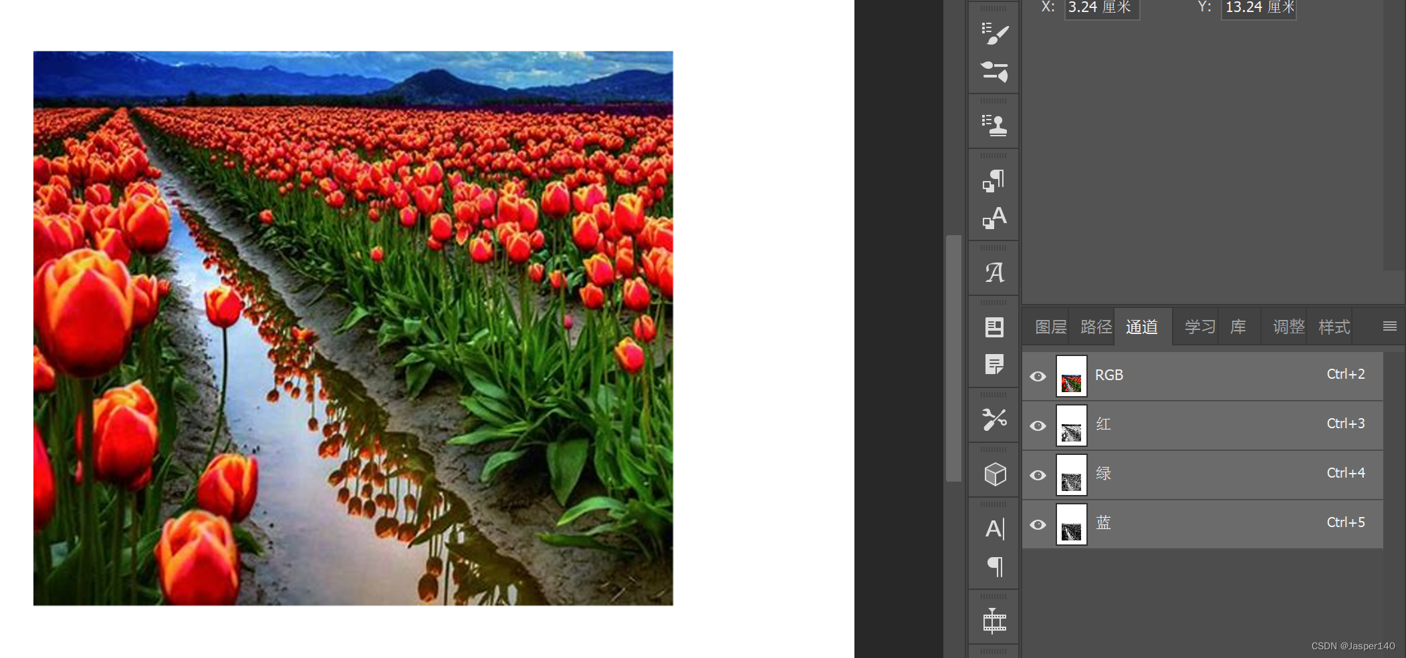Open the Notes panel icon

994,364
